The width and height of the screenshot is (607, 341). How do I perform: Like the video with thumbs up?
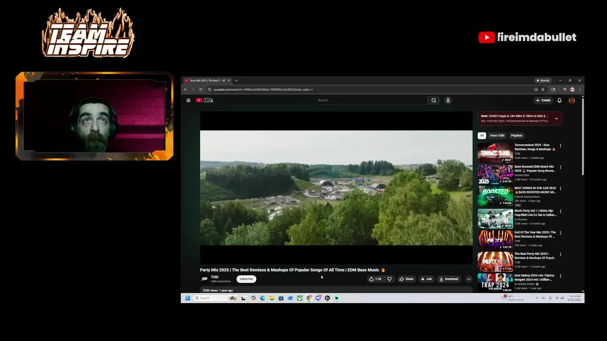point(375,279)
